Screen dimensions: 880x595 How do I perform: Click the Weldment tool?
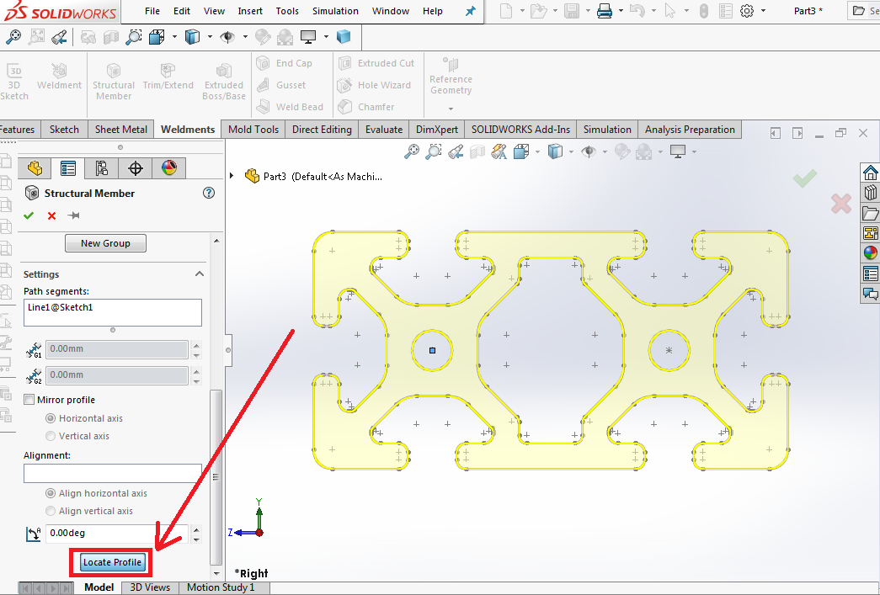click(x=59, y=77)
